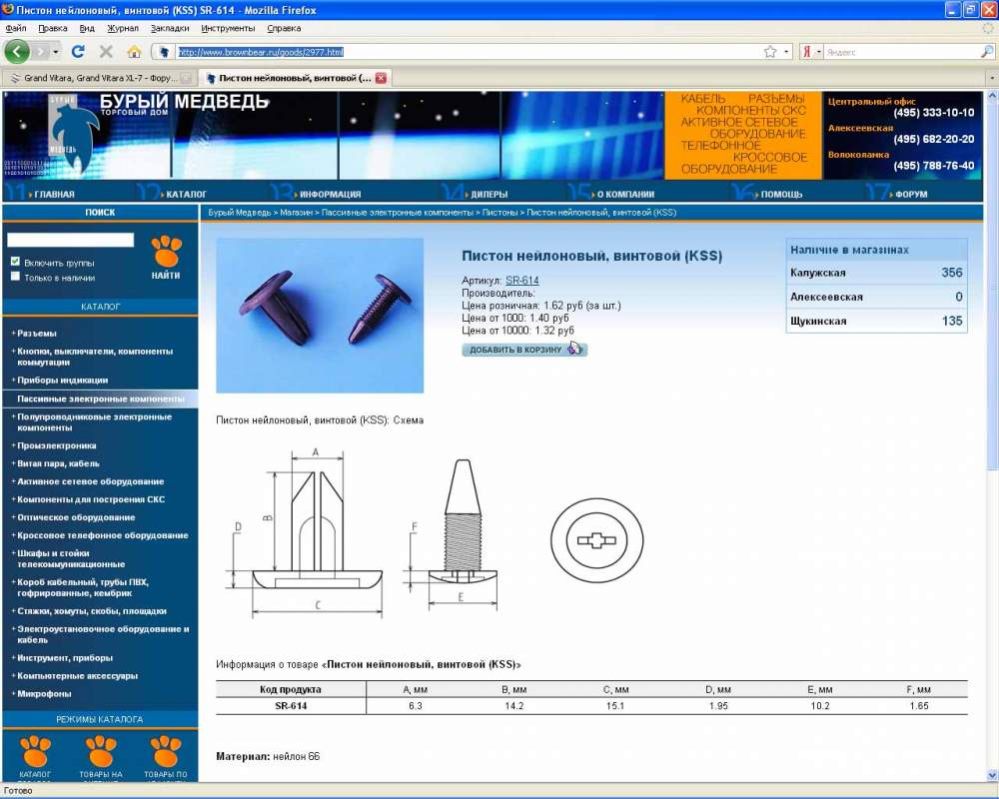
Task: Open the Вид menu
Action: pos(87,28)
